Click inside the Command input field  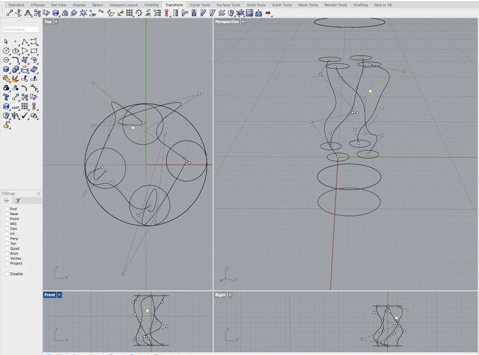pyautogui.click(x=21, y=29)
